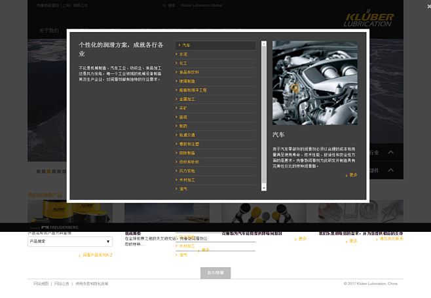
Task: Click the 显示/隐藏 button
Action: 216,273
